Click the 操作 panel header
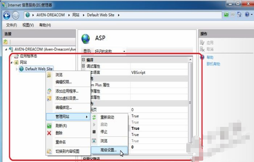254x162 pixels. tap(226, 34)
